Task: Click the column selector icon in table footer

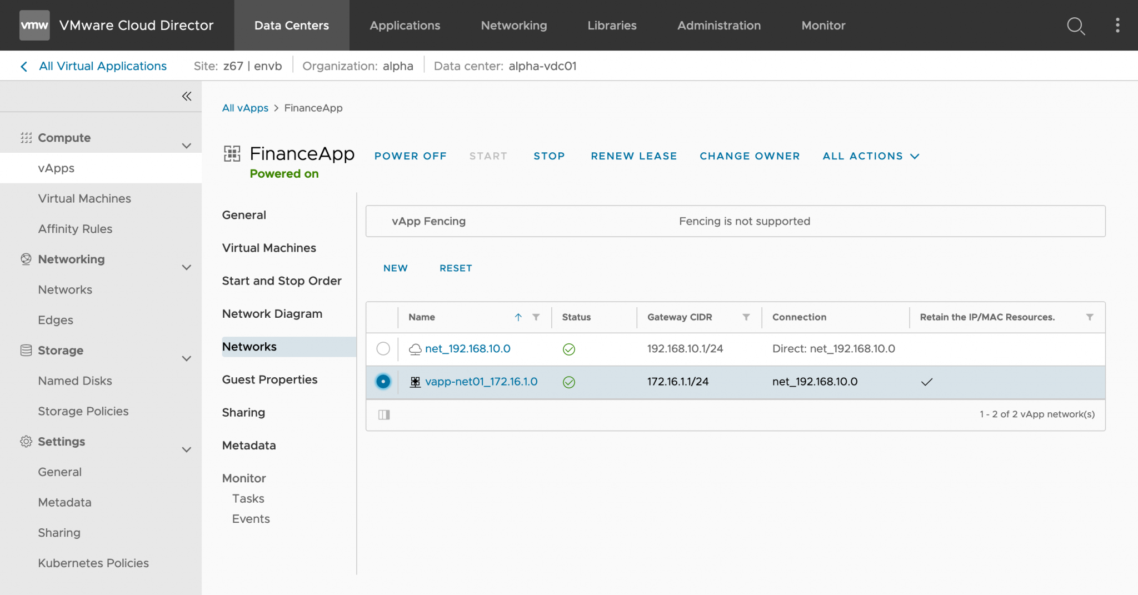Action: coord(383,414)
